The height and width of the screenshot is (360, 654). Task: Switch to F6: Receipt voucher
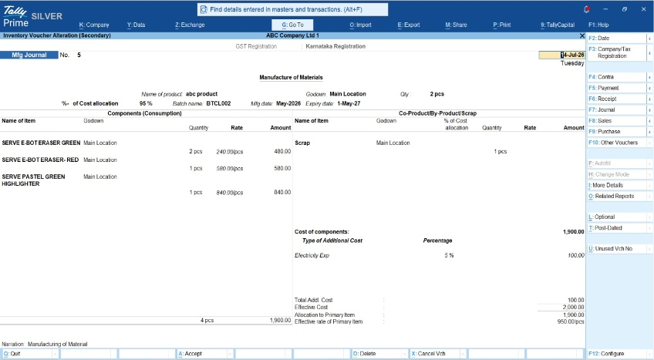coord(617,99)
